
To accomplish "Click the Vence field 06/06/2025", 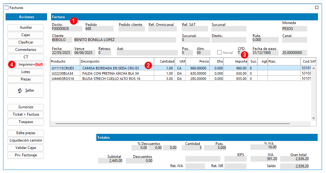I will point(85,53).
